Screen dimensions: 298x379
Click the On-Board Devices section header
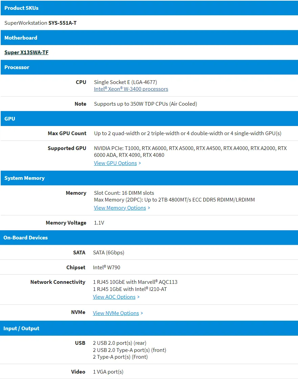[149, 238]
